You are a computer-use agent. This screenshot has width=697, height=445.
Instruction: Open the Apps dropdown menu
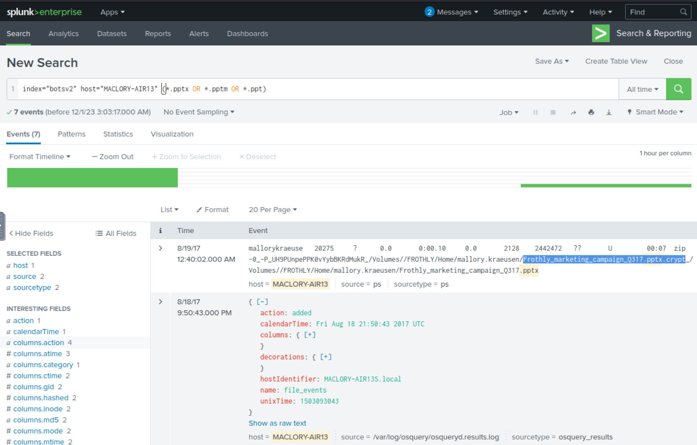pyautogui.click(x=113, y=12)
